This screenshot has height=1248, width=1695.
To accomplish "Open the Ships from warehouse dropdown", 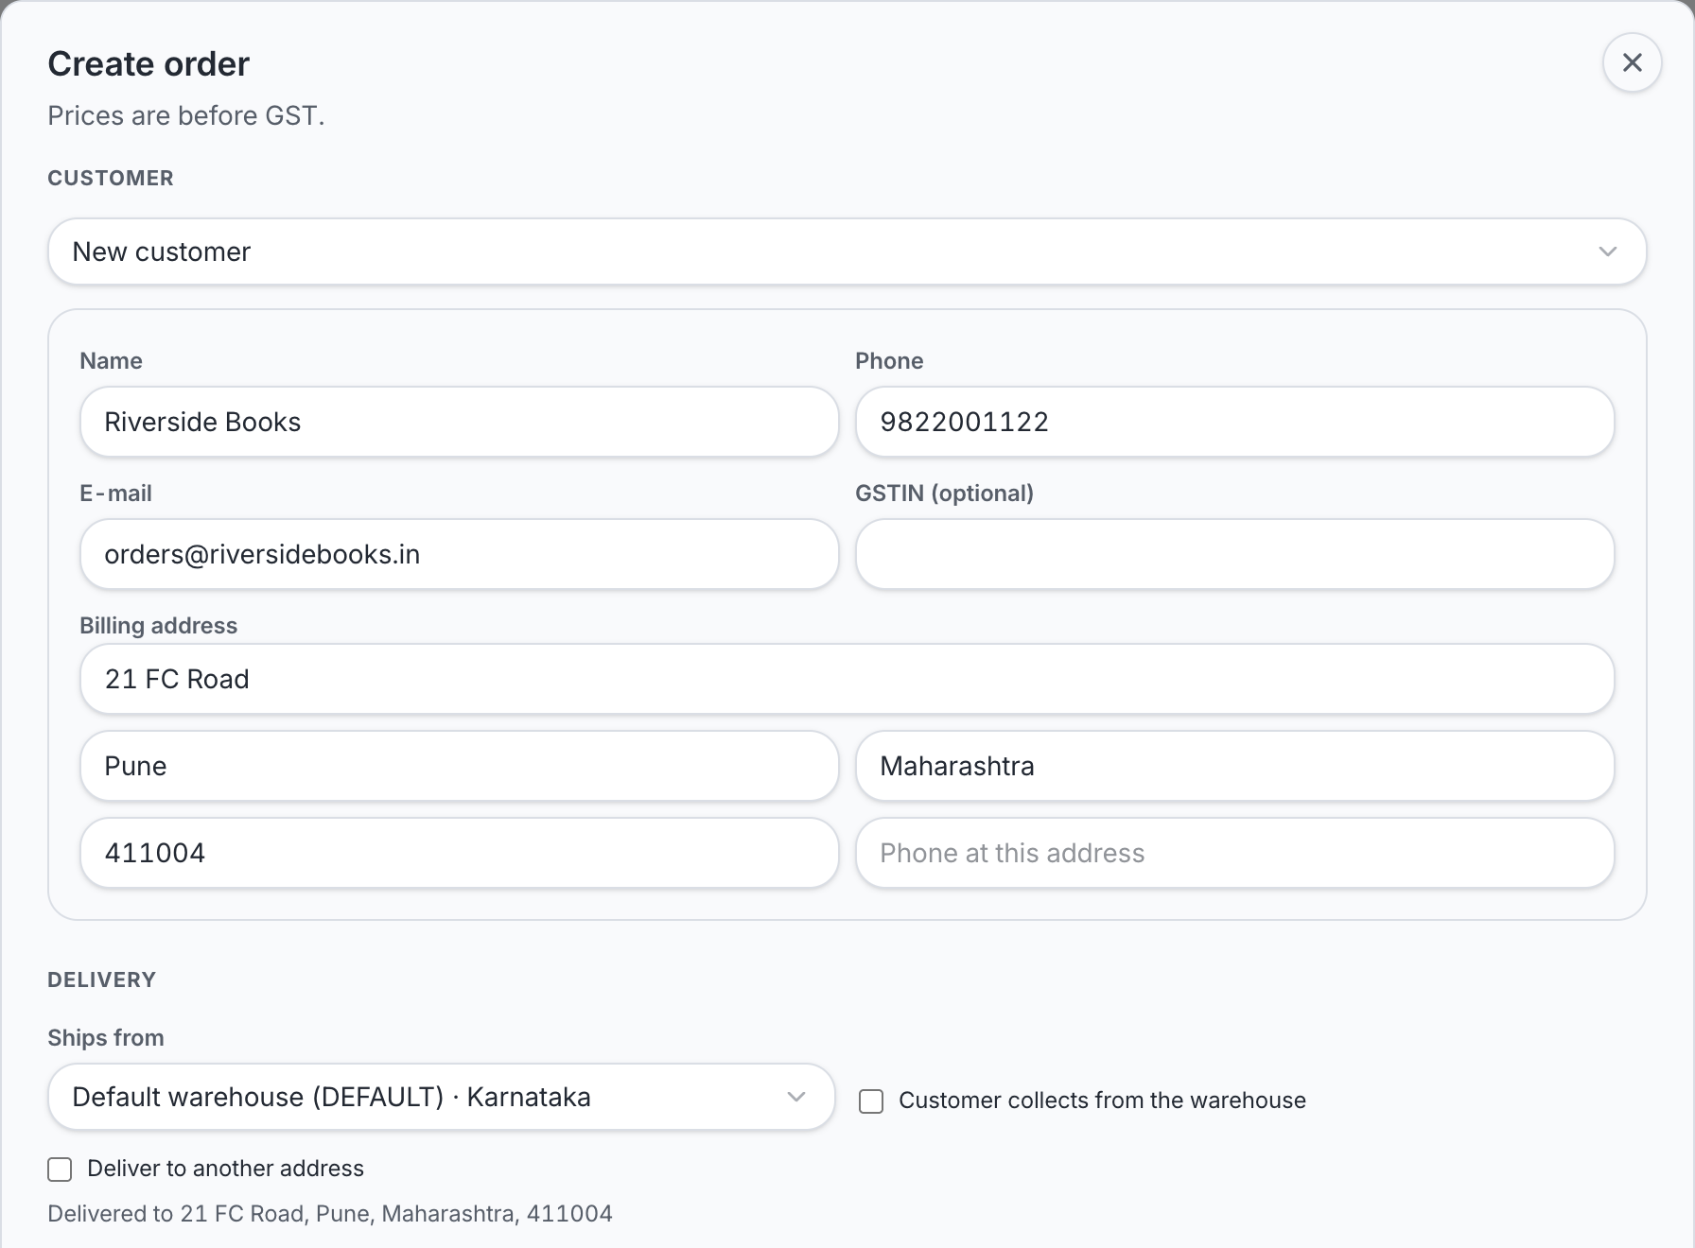I will (x=441, y=1097).
